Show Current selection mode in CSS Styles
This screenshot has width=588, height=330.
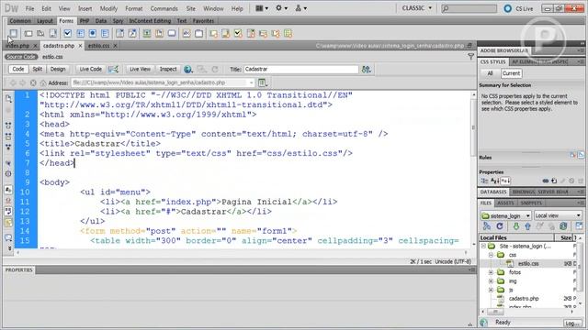(511, 73)
